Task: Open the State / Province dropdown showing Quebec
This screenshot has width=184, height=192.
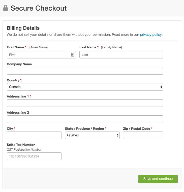Action: click(92, 135)
